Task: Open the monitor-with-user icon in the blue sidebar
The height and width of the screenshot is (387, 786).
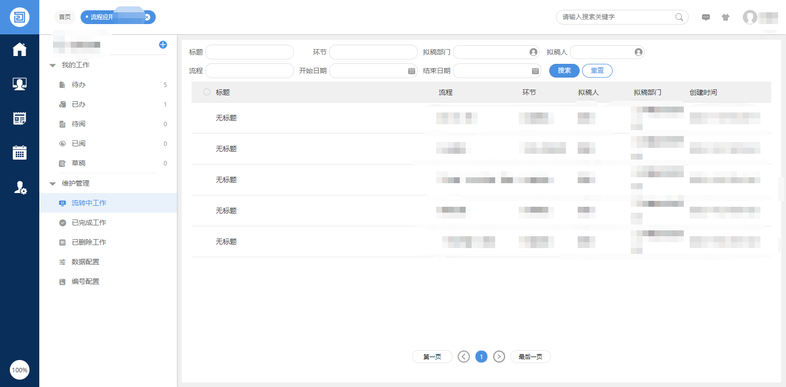Action: pos(20,84)
